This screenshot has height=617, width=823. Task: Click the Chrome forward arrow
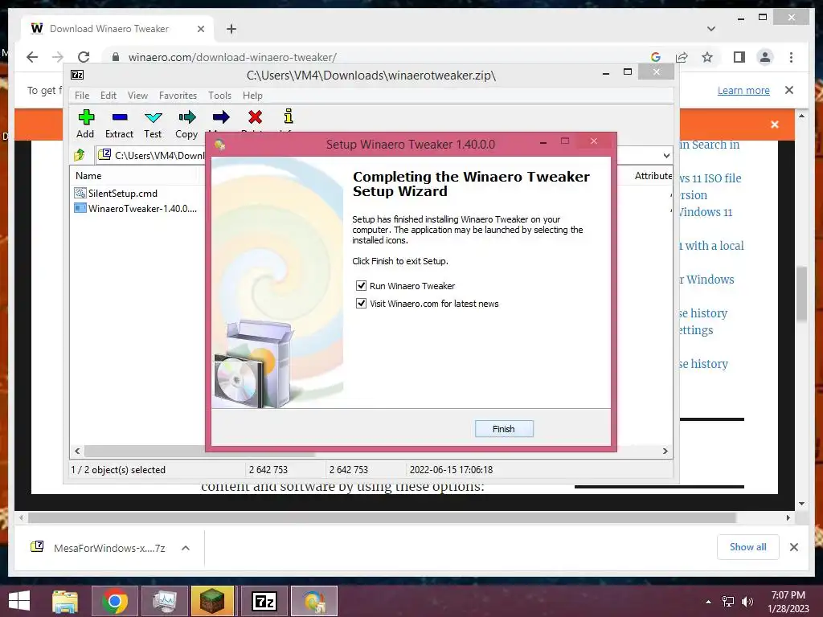click(x=58, y=57)
